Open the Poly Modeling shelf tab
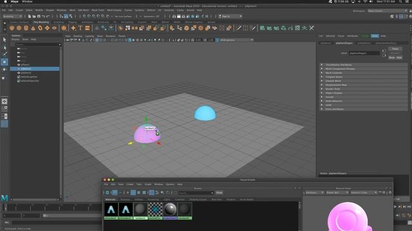Image resolution: width=412 pixels, height=231 pixels. point(41,22)
